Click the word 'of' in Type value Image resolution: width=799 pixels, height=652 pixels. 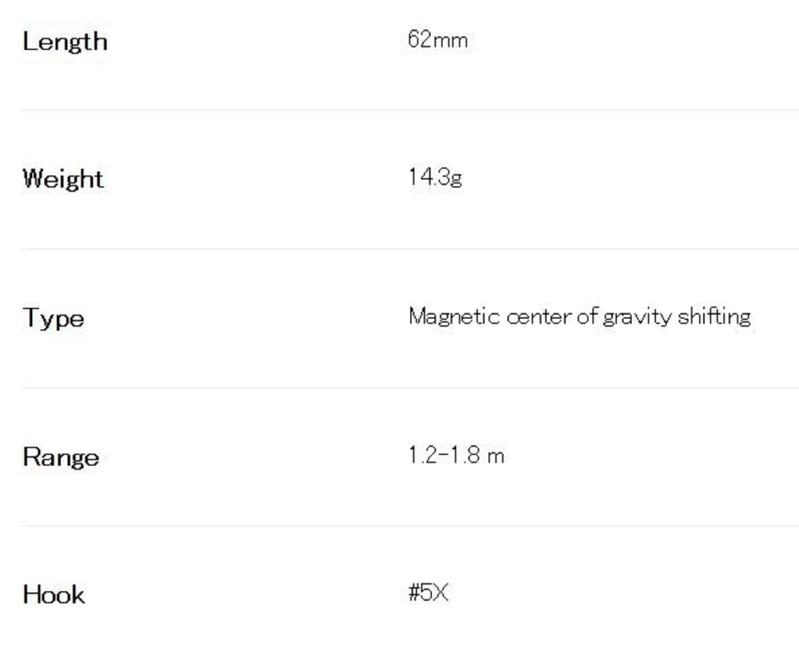(x=587, y=317)
